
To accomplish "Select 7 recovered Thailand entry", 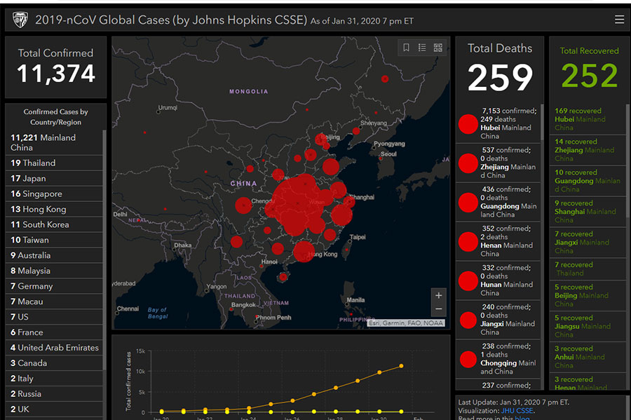I will point(588,269).
